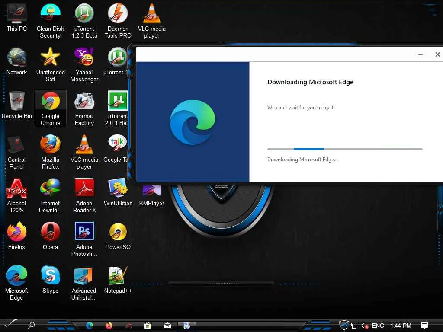
Task: Open Microsoft Store taskbar icon
Action: (x=148, y=326)
